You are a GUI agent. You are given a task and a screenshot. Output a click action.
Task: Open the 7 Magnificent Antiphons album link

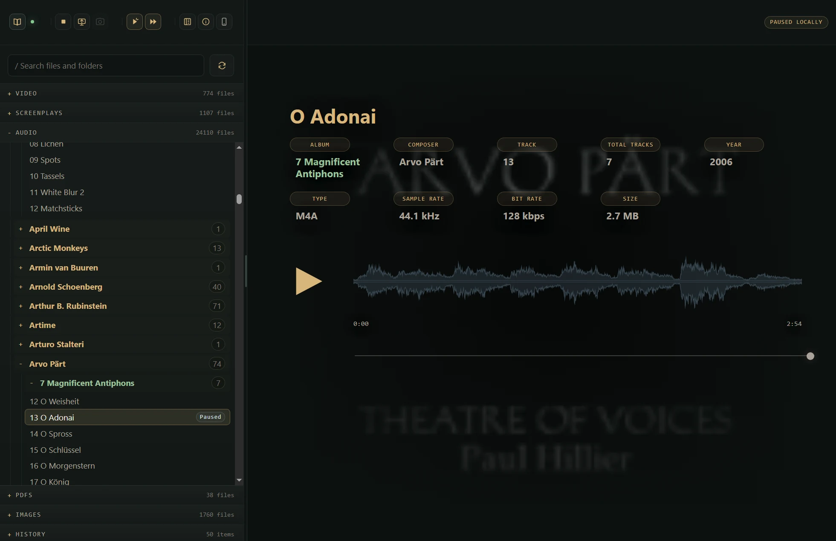point(327,168)
